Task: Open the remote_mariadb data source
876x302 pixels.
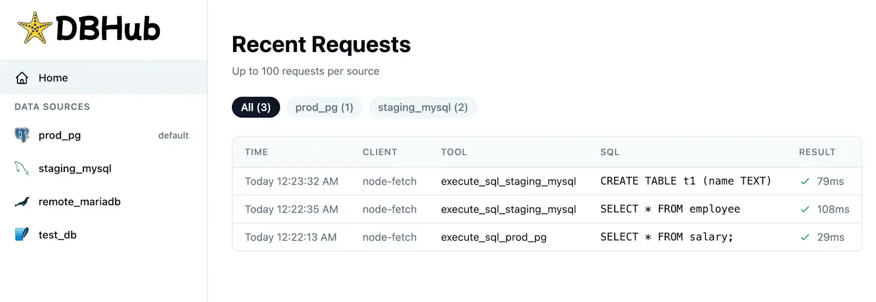Action: pos(80,202)
